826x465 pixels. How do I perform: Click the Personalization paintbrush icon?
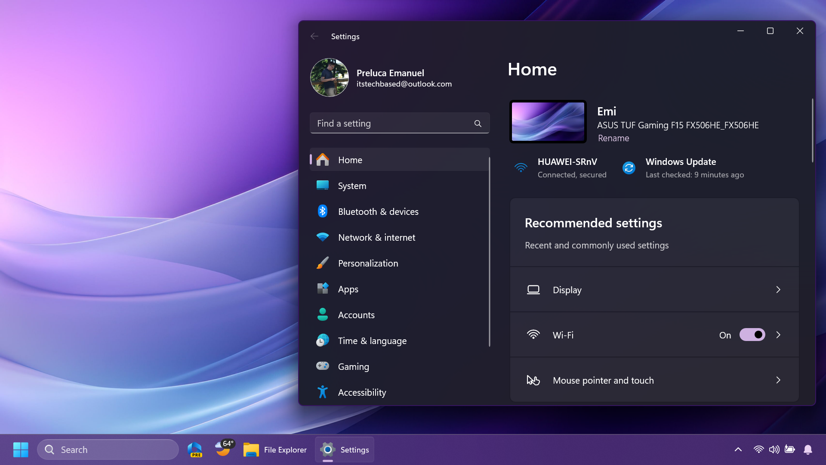323,263
